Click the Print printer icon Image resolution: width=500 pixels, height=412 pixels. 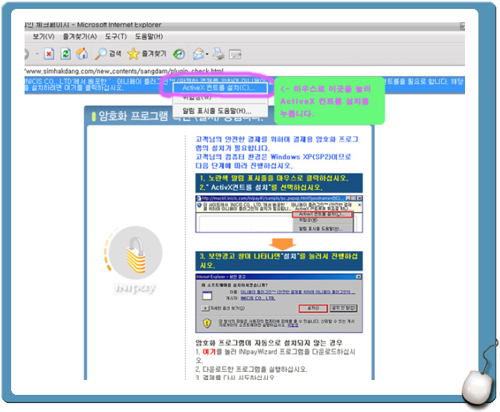click(x=219, y=54)
